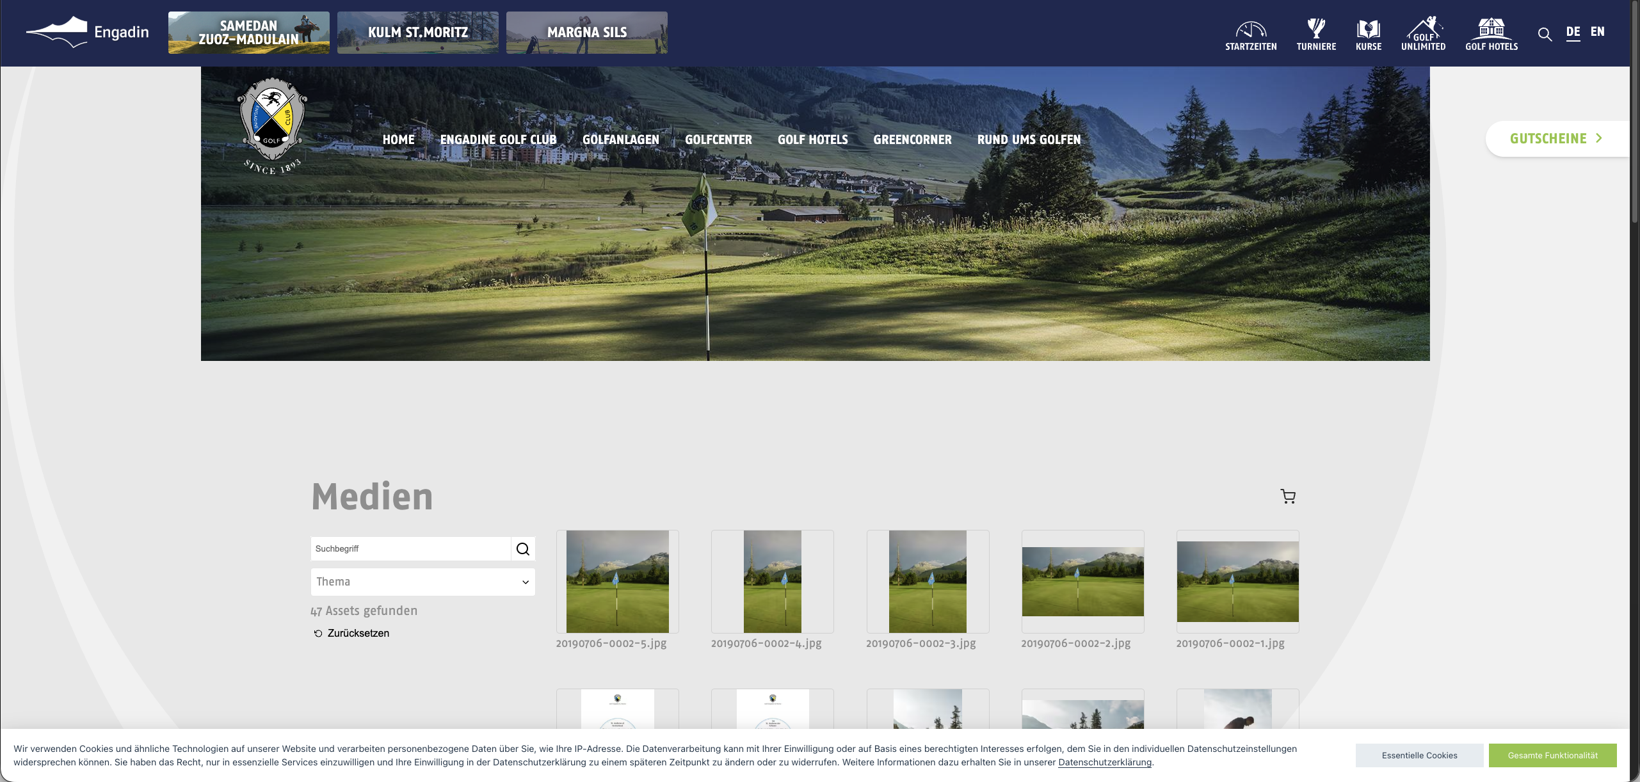Click the file name 20190706-0002-3.jpg

point(921,644)
